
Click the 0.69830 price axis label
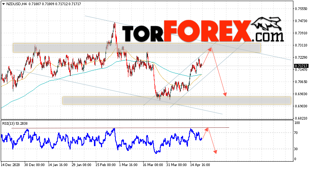point(301,94)
